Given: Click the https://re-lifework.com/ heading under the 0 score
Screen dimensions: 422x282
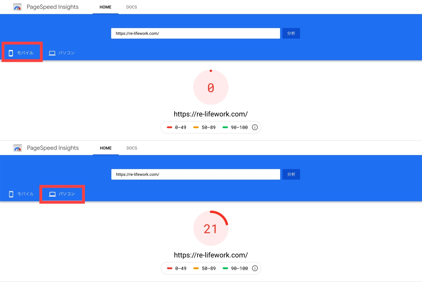Looking at the screenshot, I should 211,114.
